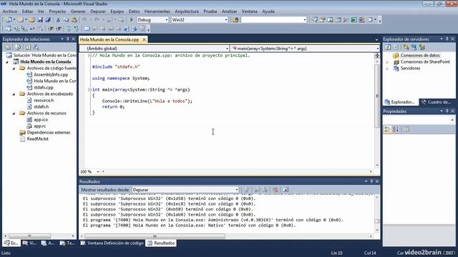Open the Depurar menu
The height and width of the screenshot is (257, 458).
pyautogui.click(x=98, y=11)
